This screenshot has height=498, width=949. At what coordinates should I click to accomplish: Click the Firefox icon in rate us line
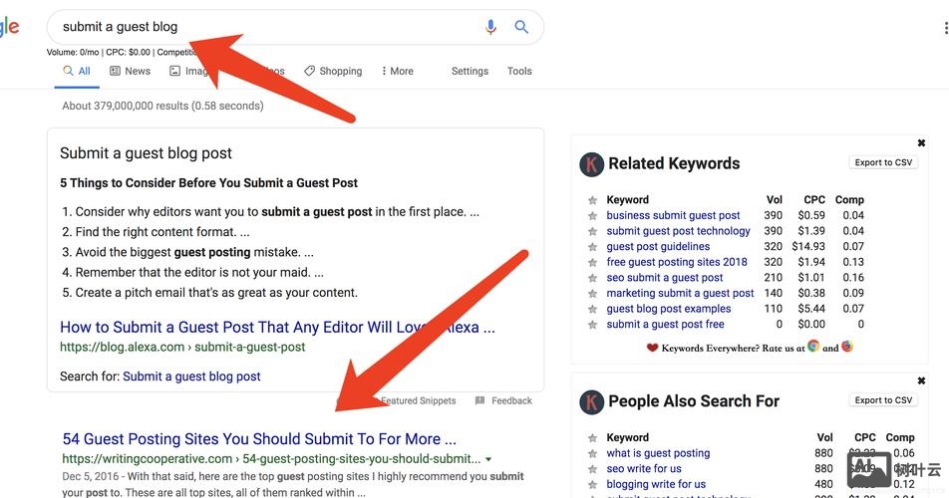847,347
